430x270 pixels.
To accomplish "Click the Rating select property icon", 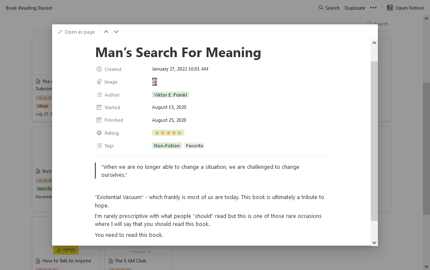I will pos(99,133).
